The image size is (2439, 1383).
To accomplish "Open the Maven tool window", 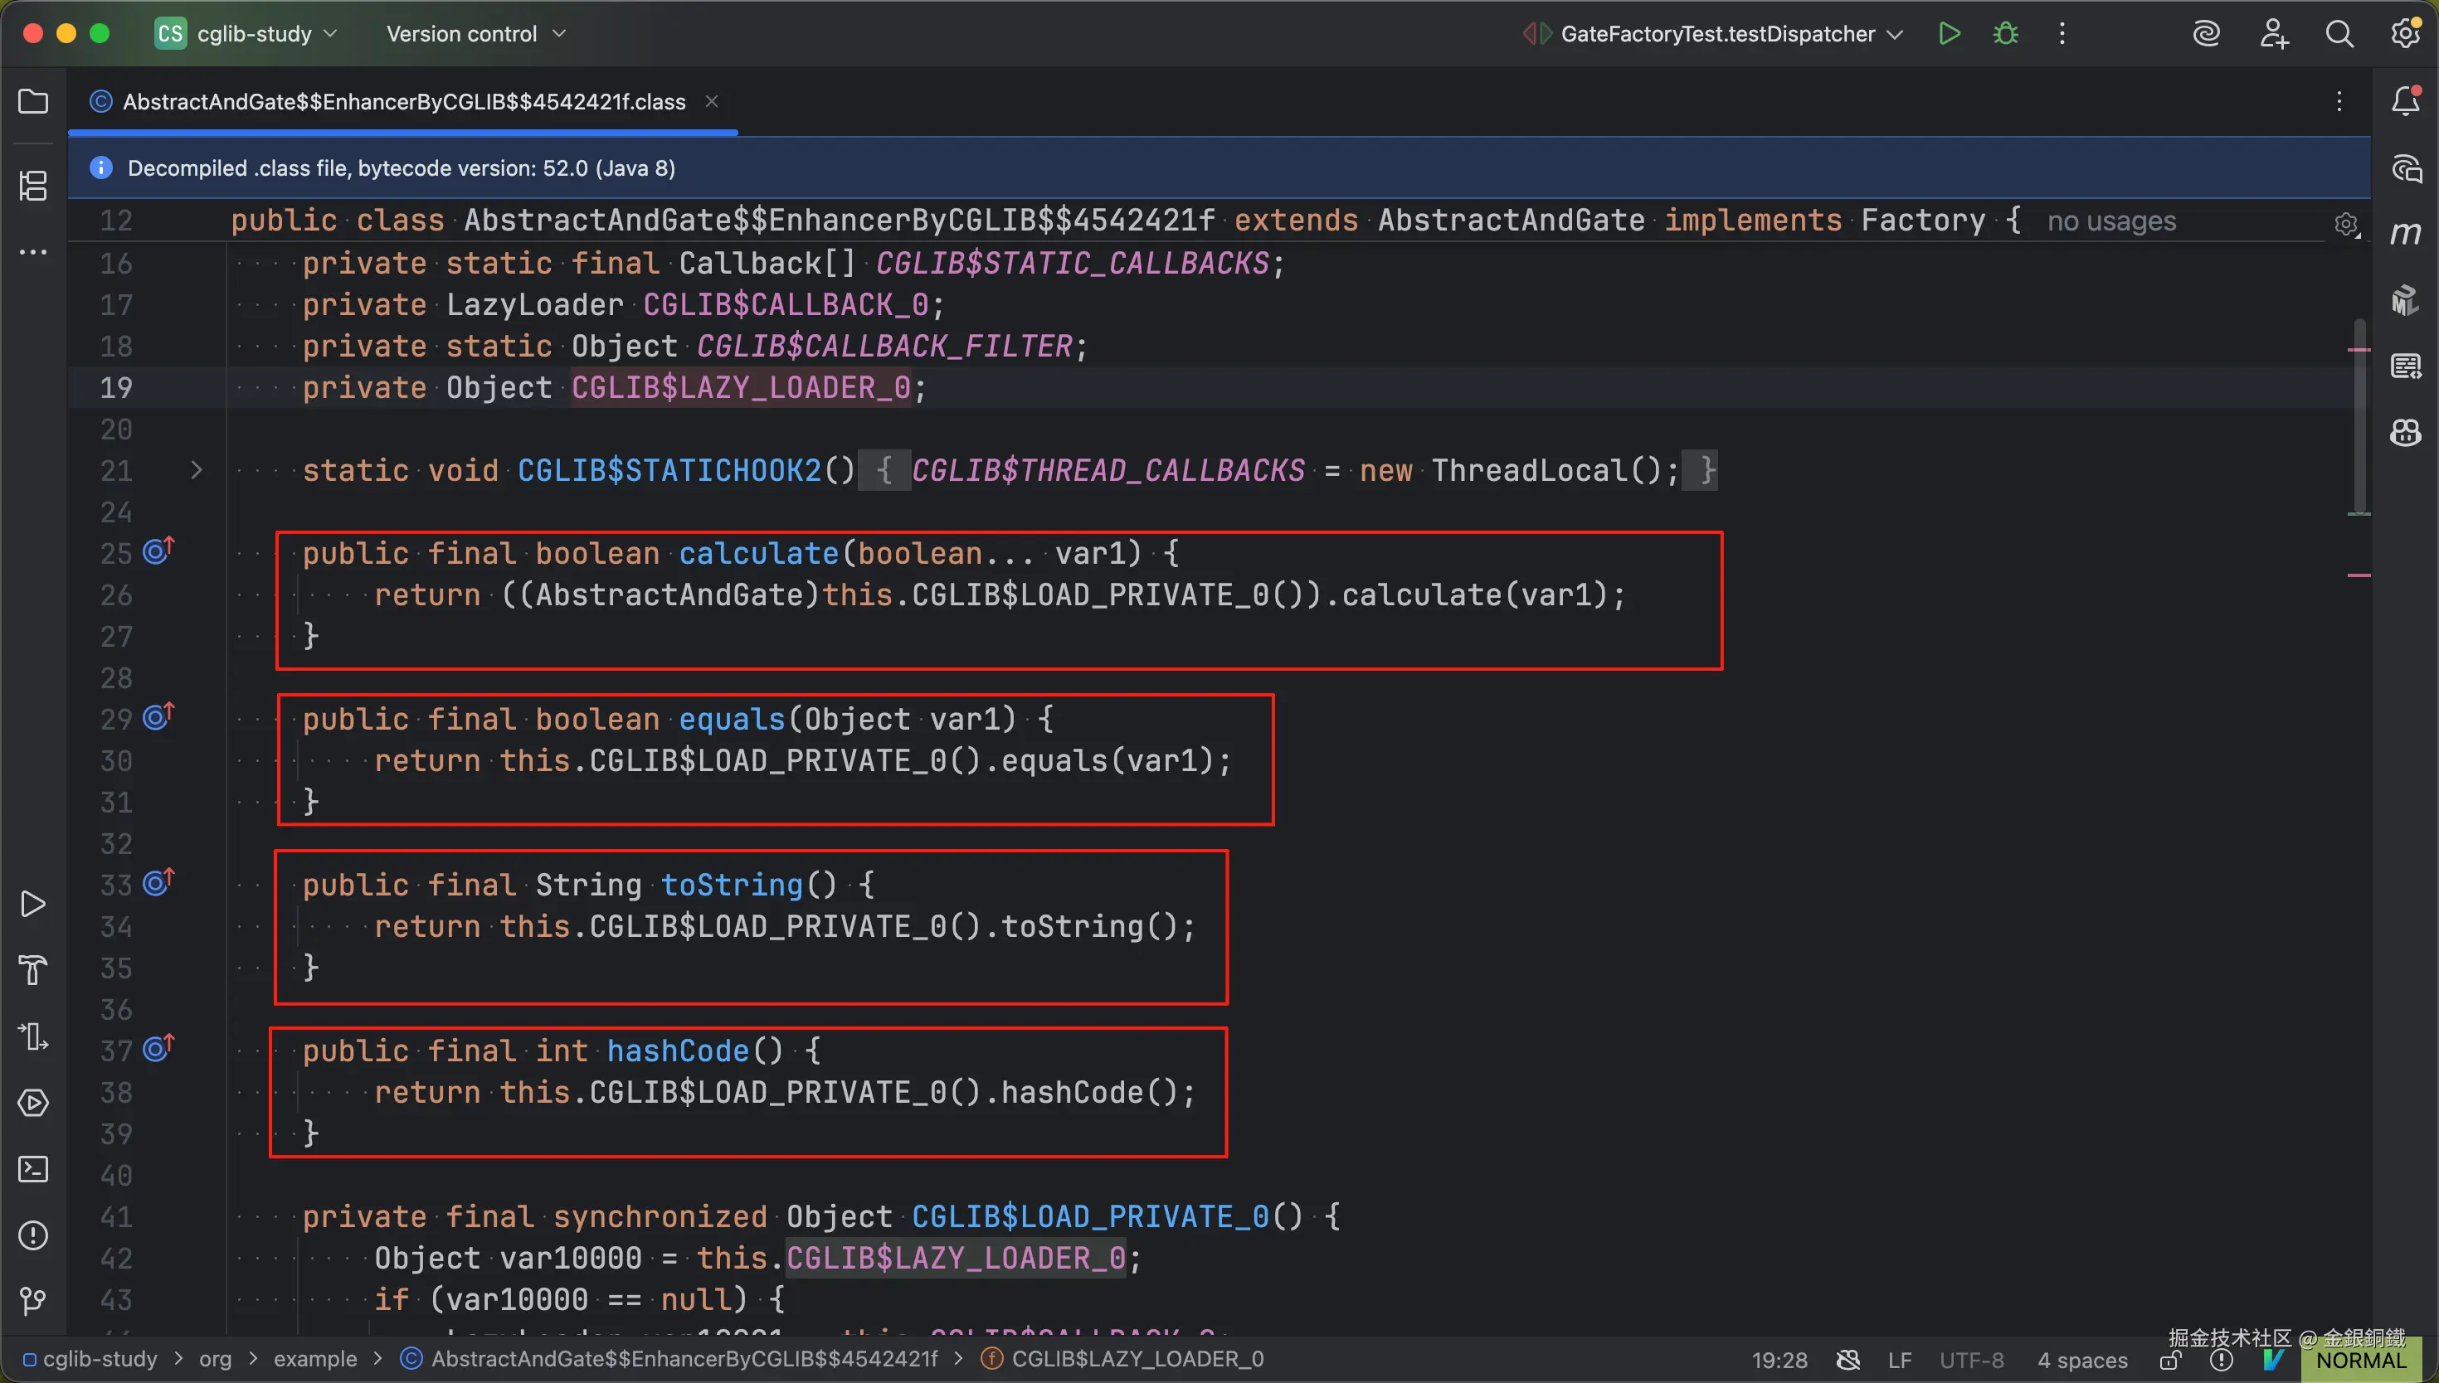I will point(2405,234).
